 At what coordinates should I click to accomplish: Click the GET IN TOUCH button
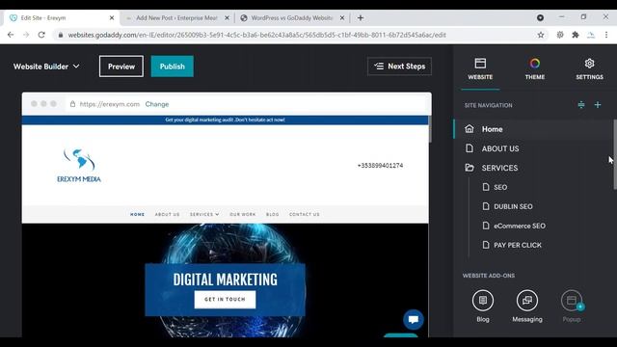pyautogui.click(x=225, y=300)
